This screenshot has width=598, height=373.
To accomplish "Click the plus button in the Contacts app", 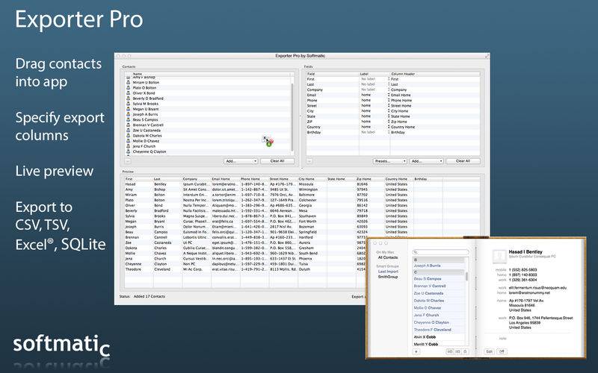I will pyautogui.click(x=416, y=351).
